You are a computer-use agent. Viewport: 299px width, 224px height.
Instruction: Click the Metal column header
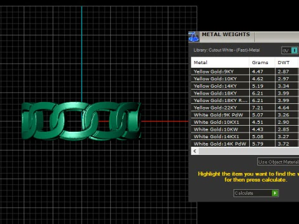pos(220,62)
